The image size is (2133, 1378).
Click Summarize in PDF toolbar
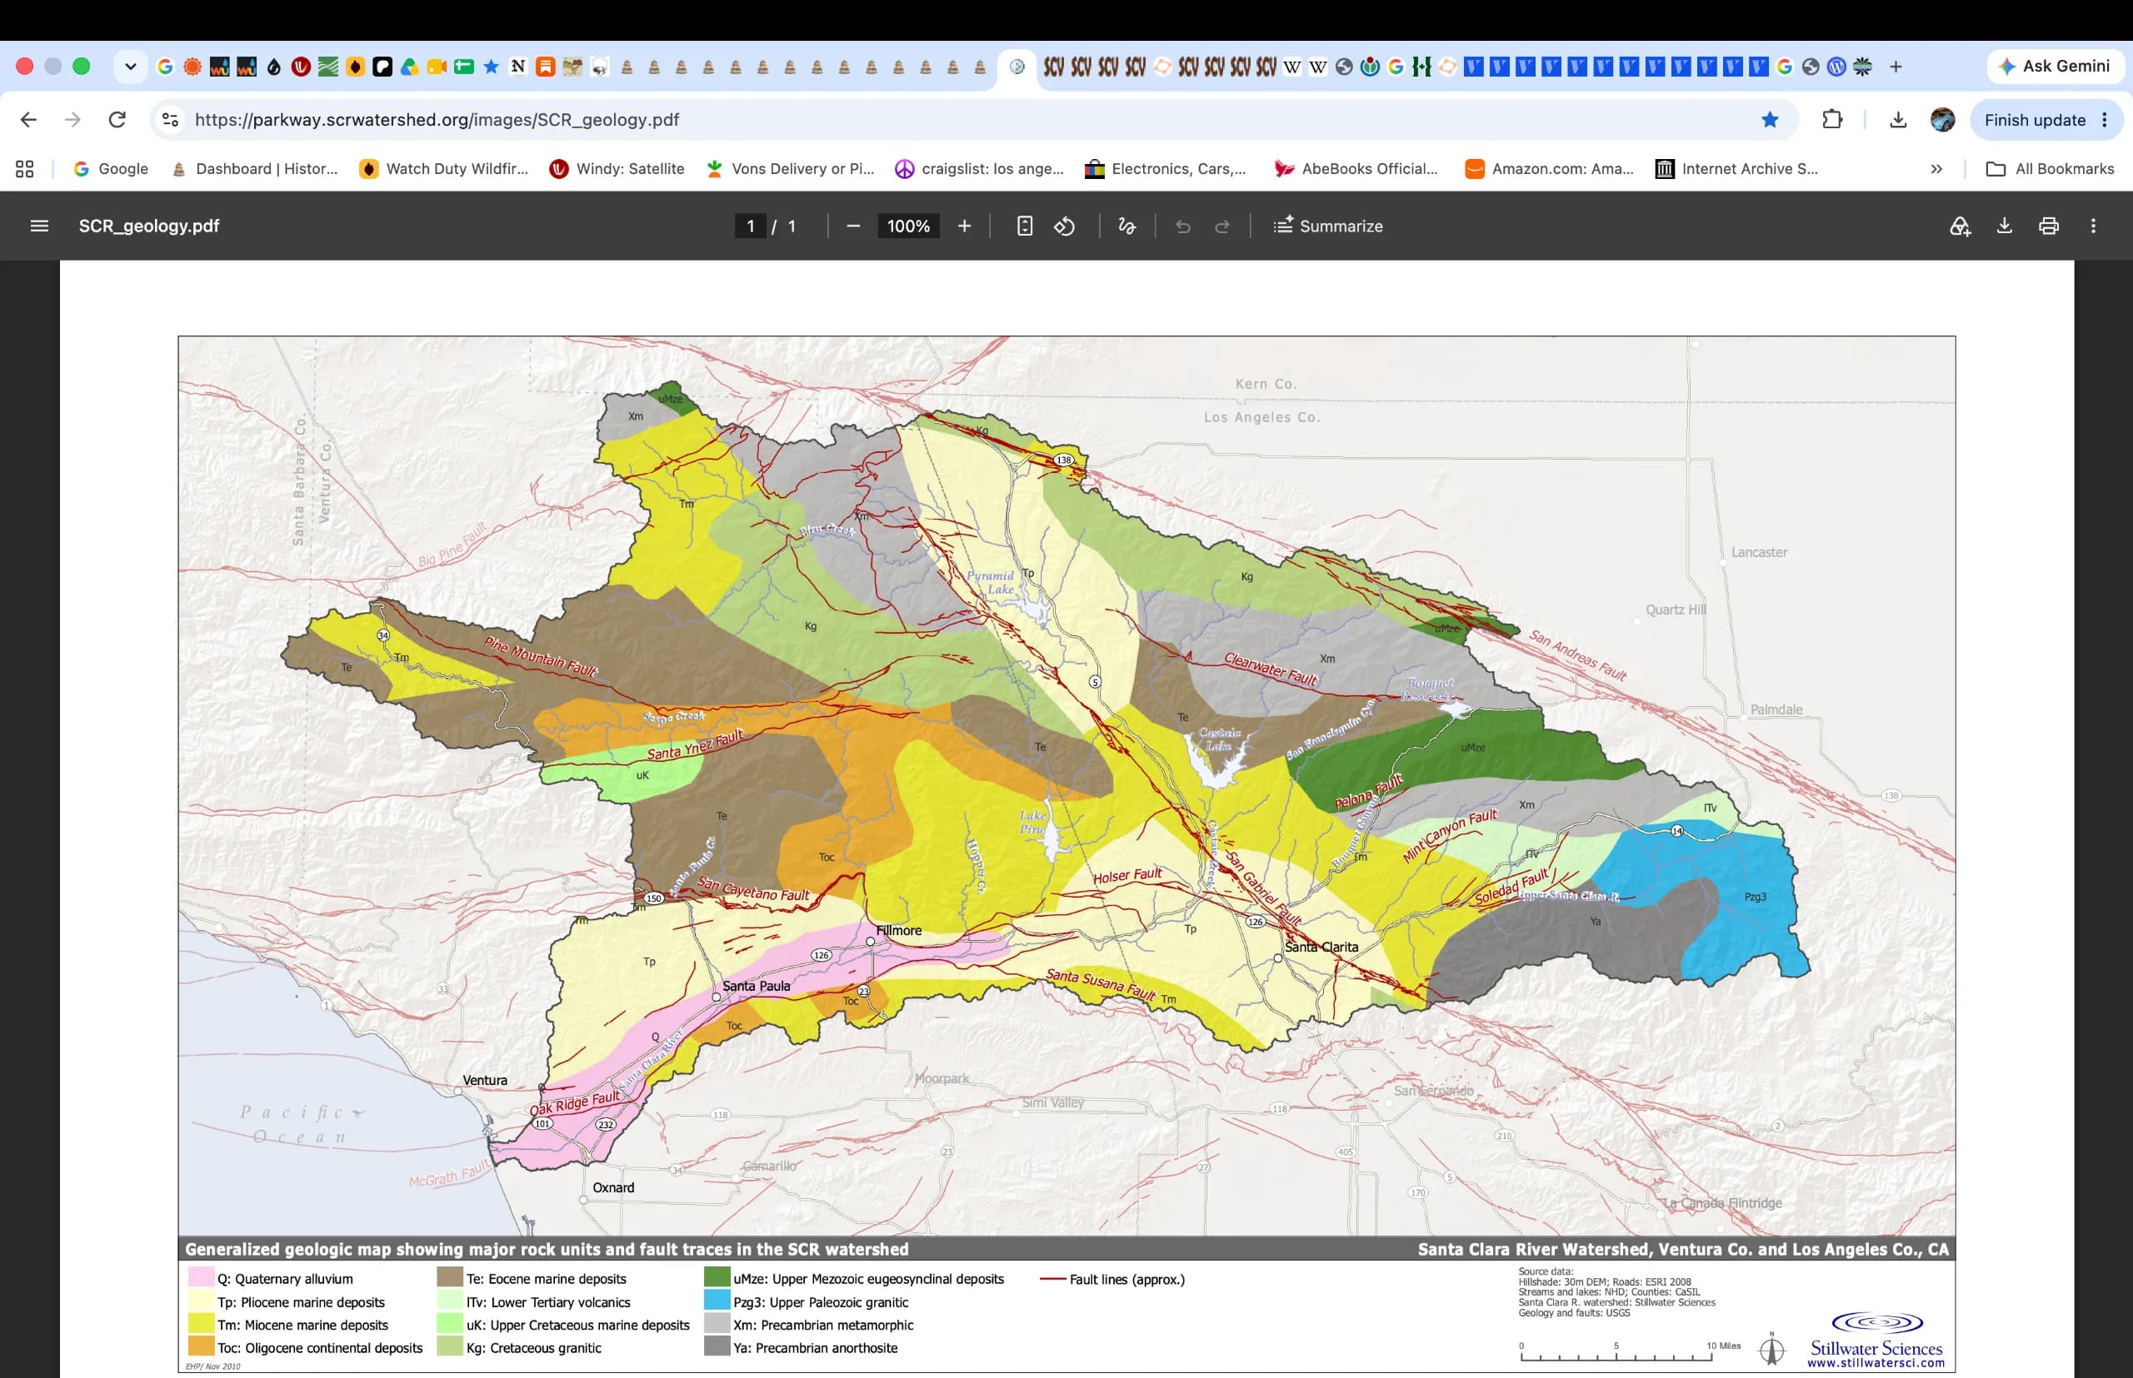pos(1329,226)
